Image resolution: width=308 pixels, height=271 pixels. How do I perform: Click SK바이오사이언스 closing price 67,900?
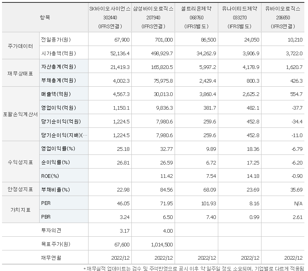[122, 40]
